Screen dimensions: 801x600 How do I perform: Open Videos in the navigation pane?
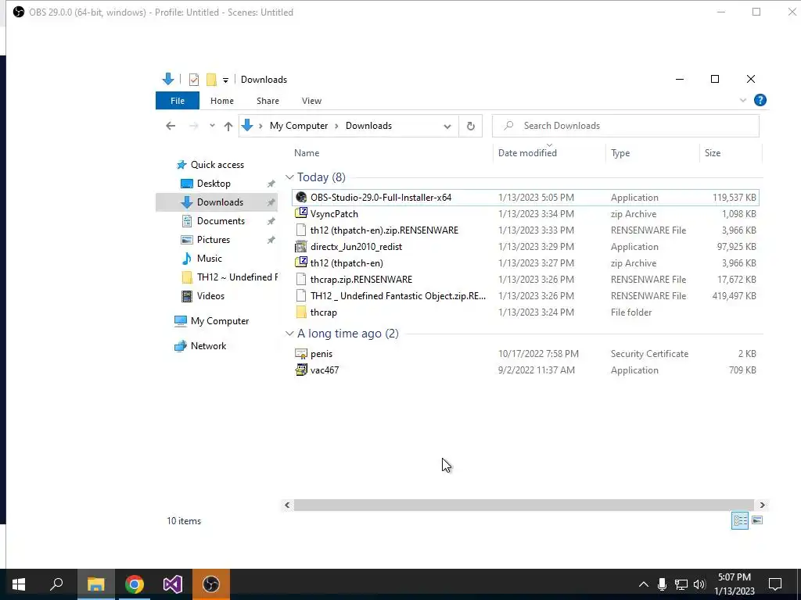(x=210, y=296)
